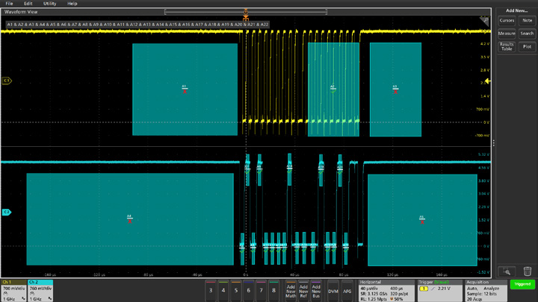Select the orange trigger position marker at top
538x302 pixels.
246,13
